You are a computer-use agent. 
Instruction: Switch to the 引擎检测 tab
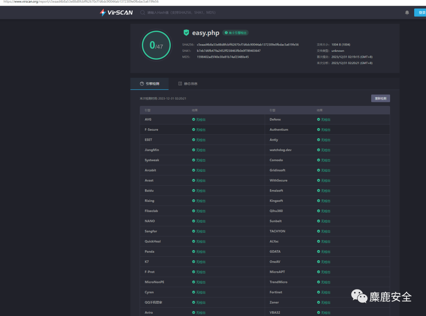(149, 84)
